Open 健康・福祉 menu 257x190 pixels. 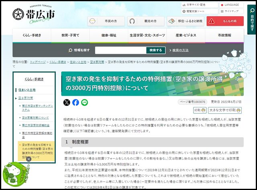click(x=109, y=35)
